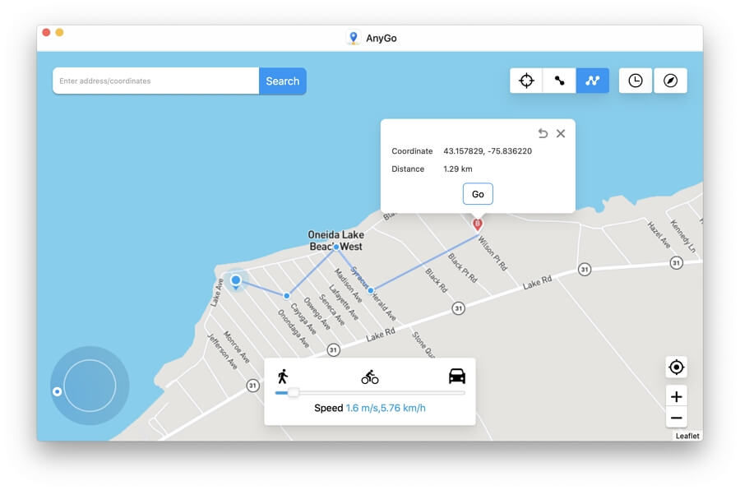The height and width of the screenshot is (490, 740).
Task: Select the cycling speed icon
Action: click(369, 376)
